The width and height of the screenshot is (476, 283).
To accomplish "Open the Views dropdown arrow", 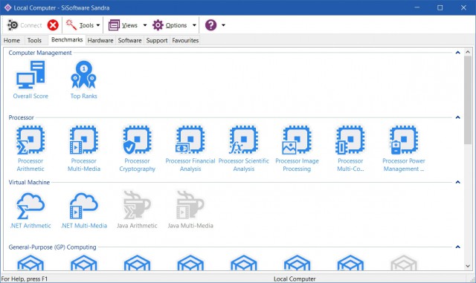I will (145, 25).
